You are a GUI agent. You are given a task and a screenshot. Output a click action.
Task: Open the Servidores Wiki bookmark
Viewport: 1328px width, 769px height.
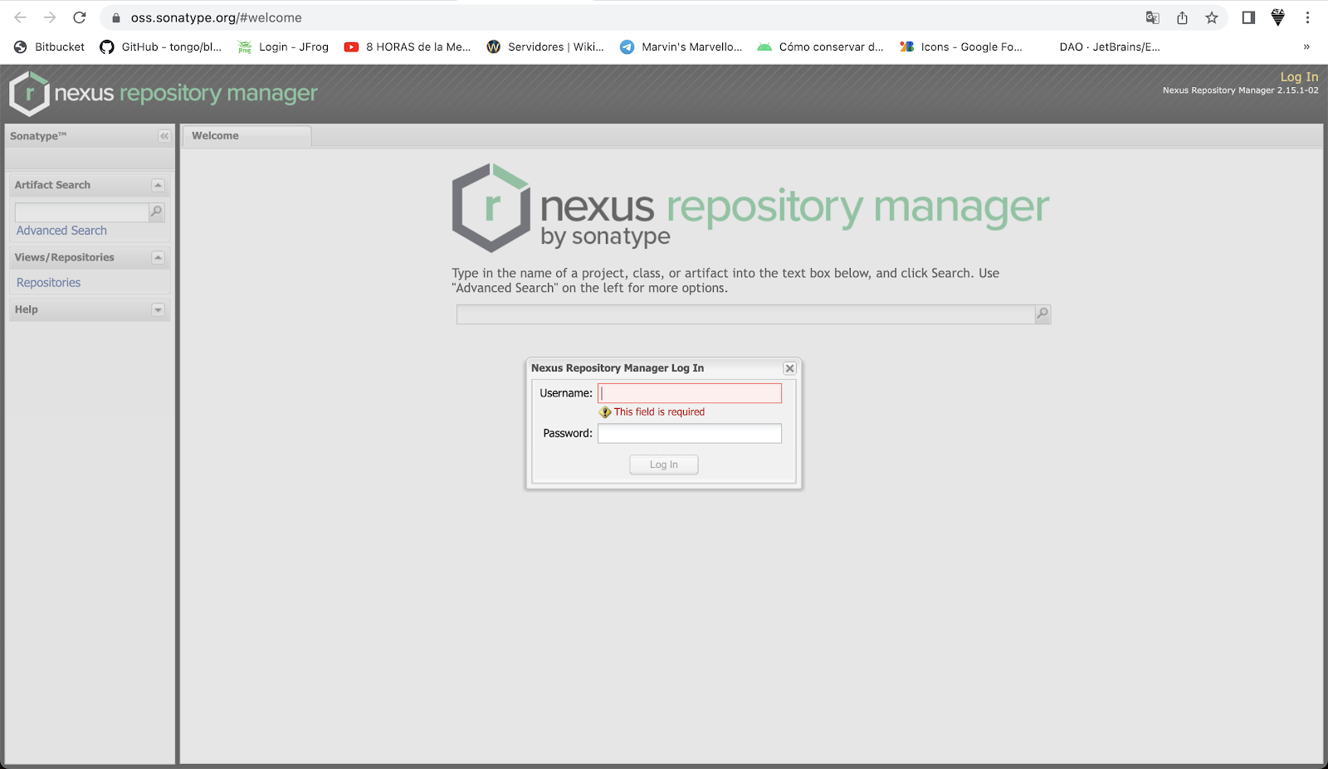[x=545, y=47]
